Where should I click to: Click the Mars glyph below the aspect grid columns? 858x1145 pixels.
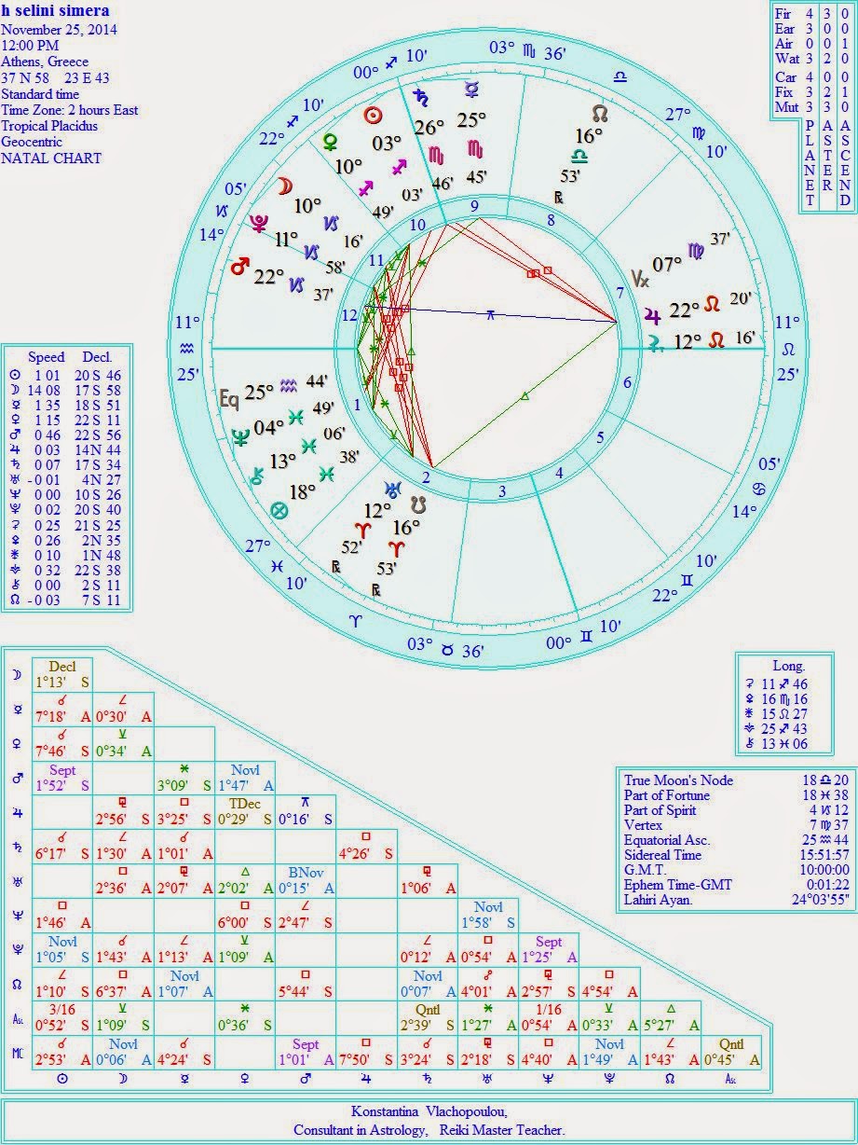306,1078
